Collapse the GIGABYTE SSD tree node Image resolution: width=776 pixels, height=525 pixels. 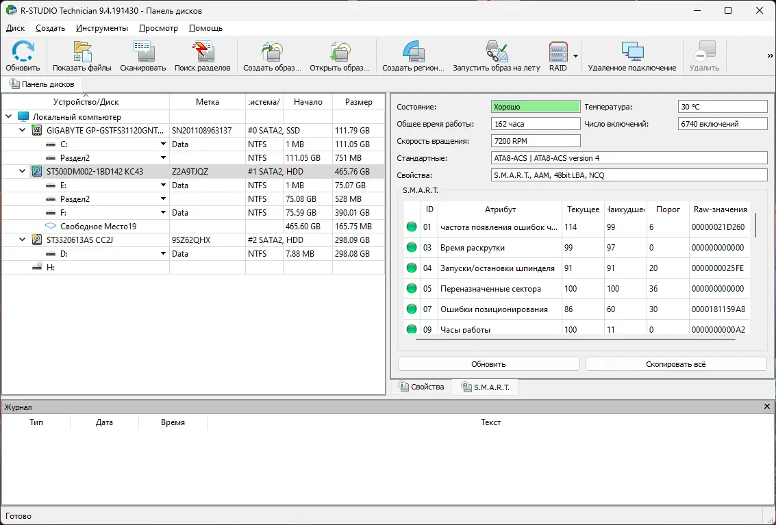point(23,131)
